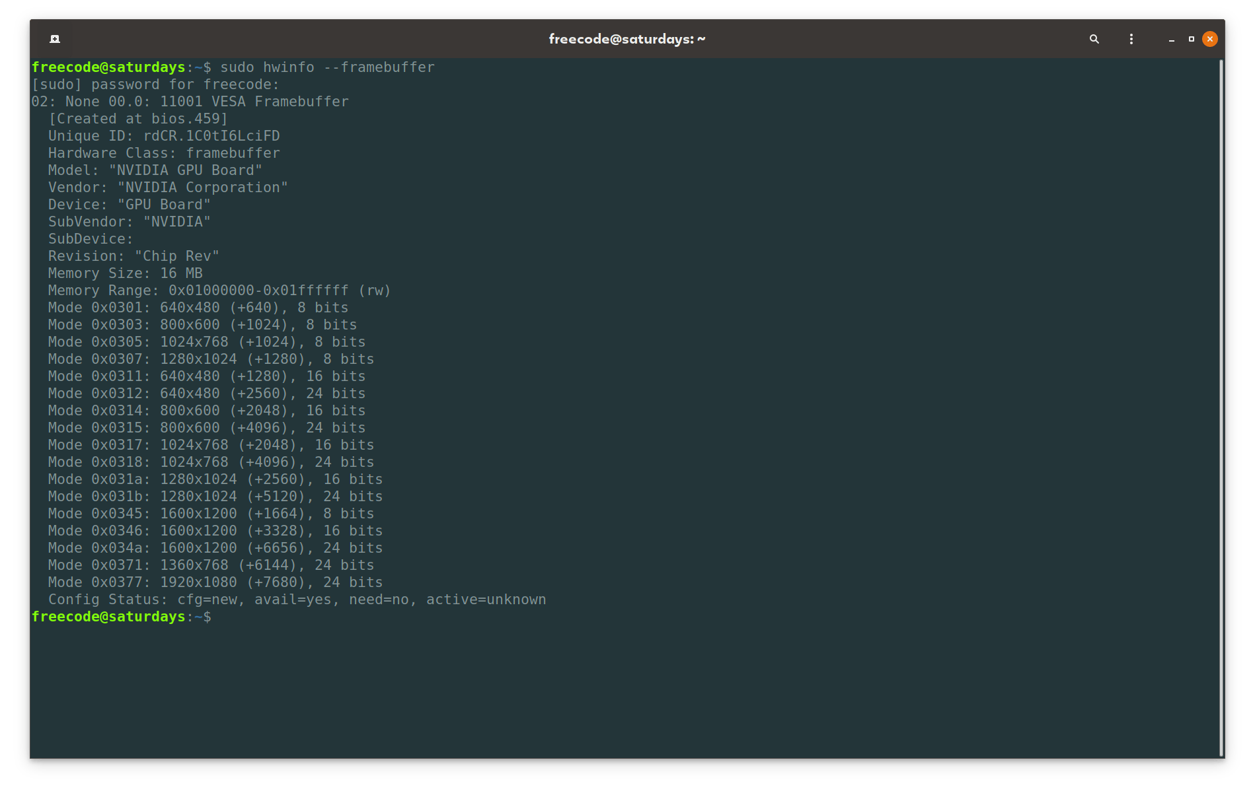Click Mode 0x0318 1024x768 24 bits line

(211, 462)
